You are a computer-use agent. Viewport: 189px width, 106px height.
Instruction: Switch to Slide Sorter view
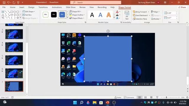click(x=146, y=97)
